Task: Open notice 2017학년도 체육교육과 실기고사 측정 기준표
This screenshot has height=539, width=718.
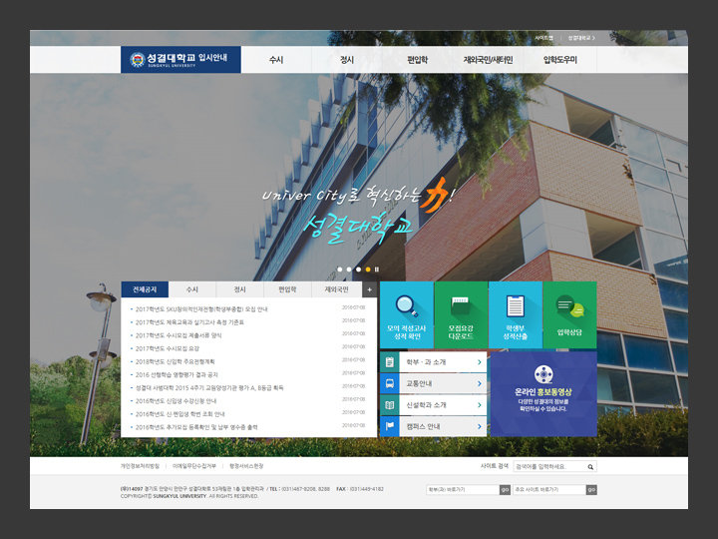Action: click(189, 322)
